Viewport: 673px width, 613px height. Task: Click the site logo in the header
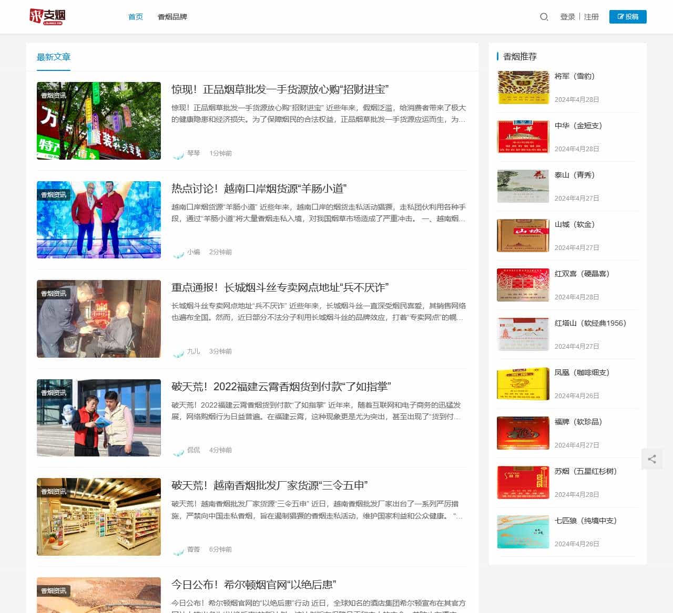pos(47,17)
